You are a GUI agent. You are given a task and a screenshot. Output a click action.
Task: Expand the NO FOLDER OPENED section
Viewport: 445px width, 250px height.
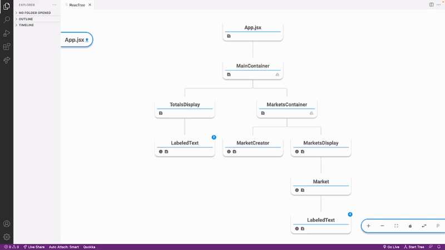pos(37,12)
